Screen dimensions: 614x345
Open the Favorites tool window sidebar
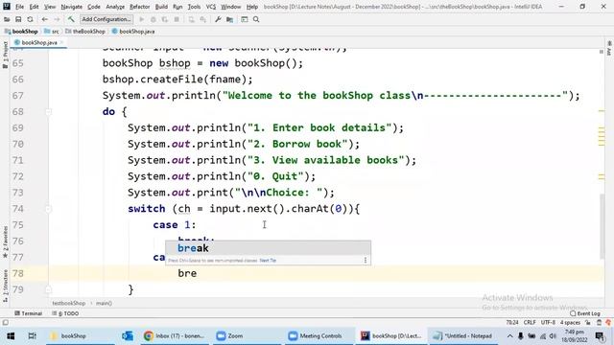(5, 241)
